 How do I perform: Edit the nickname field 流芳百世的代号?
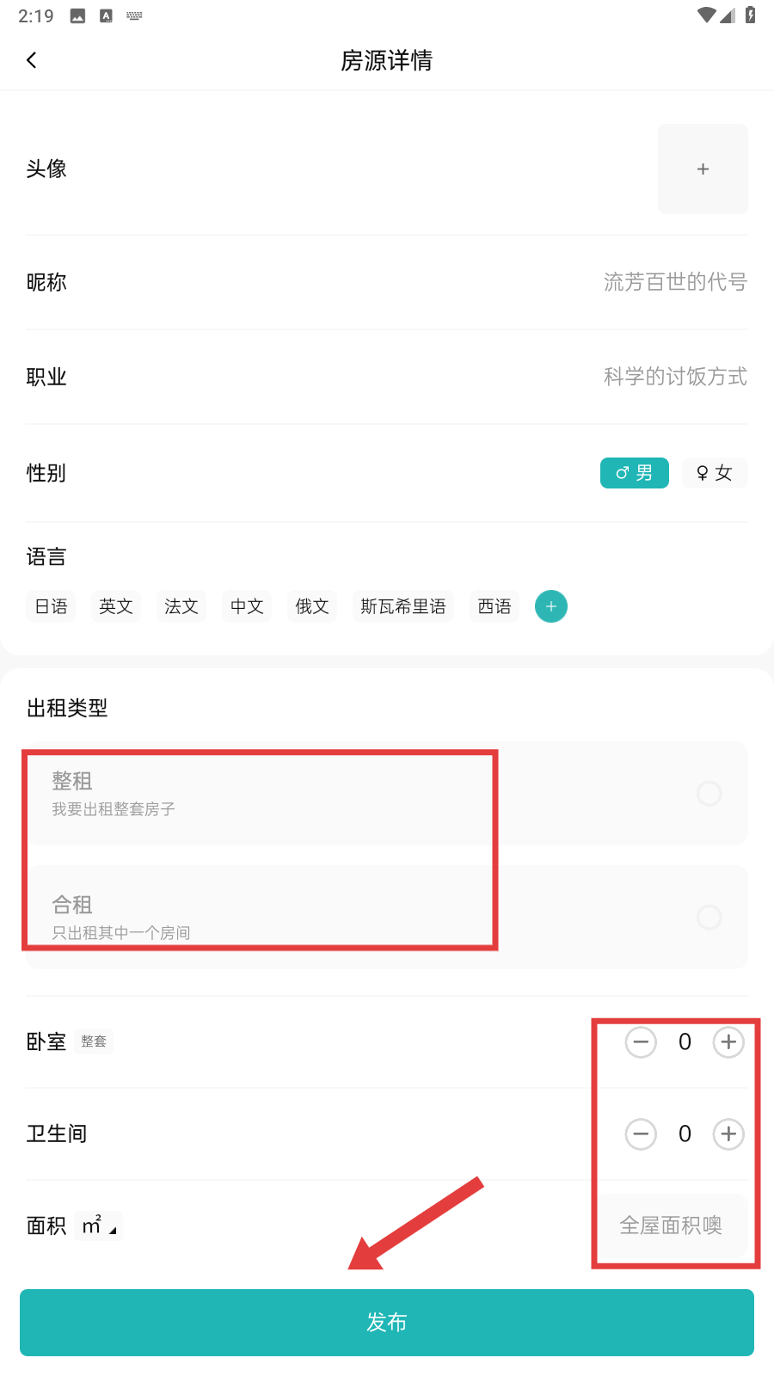point(675,282)
